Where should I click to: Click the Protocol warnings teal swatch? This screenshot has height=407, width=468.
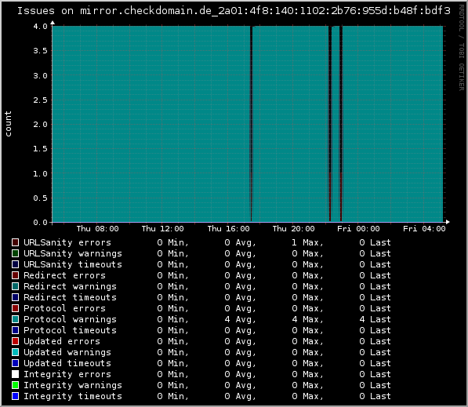pyautogui.click(x=15, y=319)
